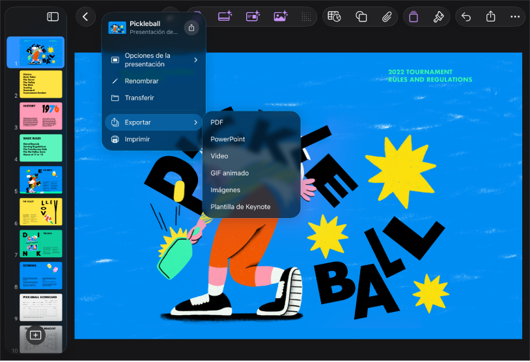Select the BALL lettering on the slide

(x=378, y=269)
